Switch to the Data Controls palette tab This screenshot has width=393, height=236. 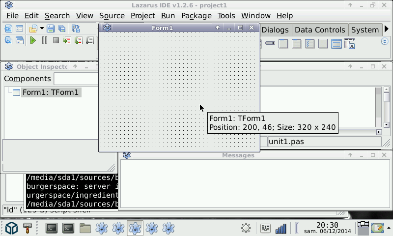coord(320,30)
